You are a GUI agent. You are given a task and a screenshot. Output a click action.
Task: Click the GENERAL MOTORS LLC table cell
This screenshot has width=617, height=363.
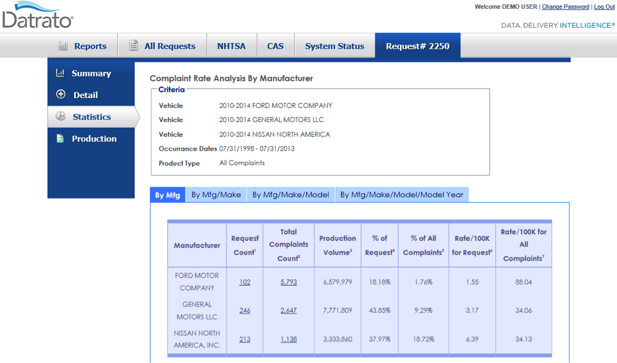coord(197,311)
